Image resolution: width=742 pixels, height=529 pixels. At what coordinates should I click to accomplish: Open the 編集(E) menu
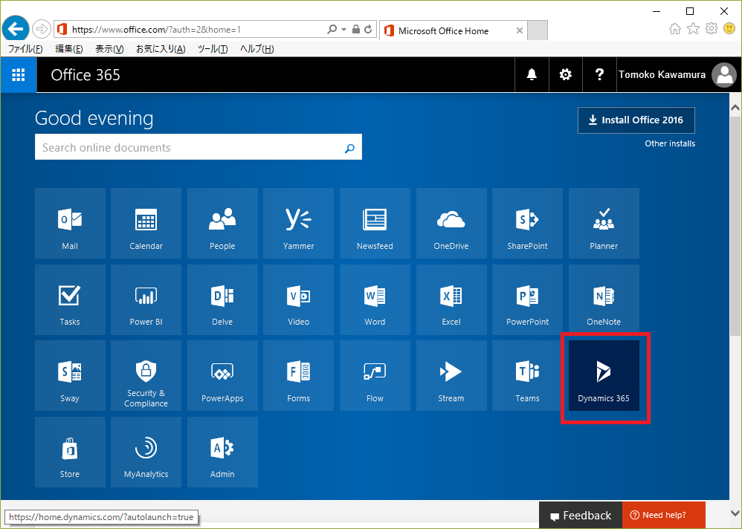pyautogui.click(x=69, y=49)
